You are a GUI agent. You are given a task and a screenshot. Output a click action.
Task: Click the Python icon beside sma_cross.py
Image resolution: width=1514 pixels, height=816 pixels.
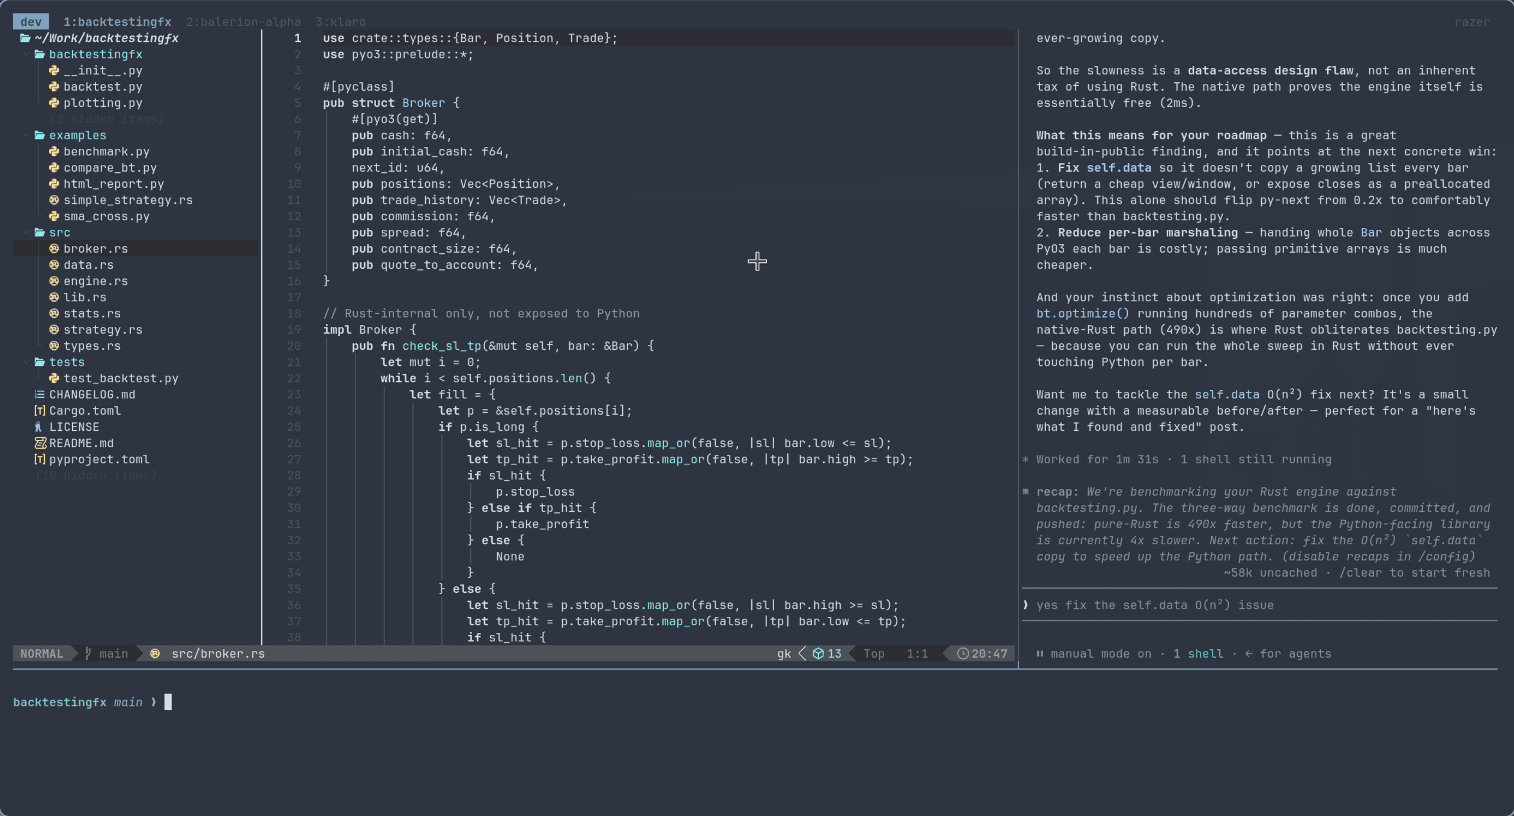(x=54, y=216)
